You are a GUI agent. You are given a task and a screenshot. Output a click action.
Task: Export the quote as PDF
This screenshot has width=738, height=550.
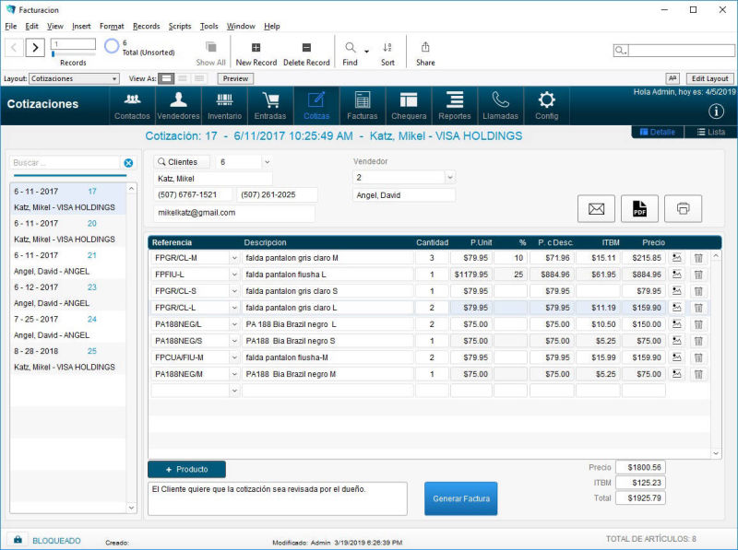click(x=639, y=208)
